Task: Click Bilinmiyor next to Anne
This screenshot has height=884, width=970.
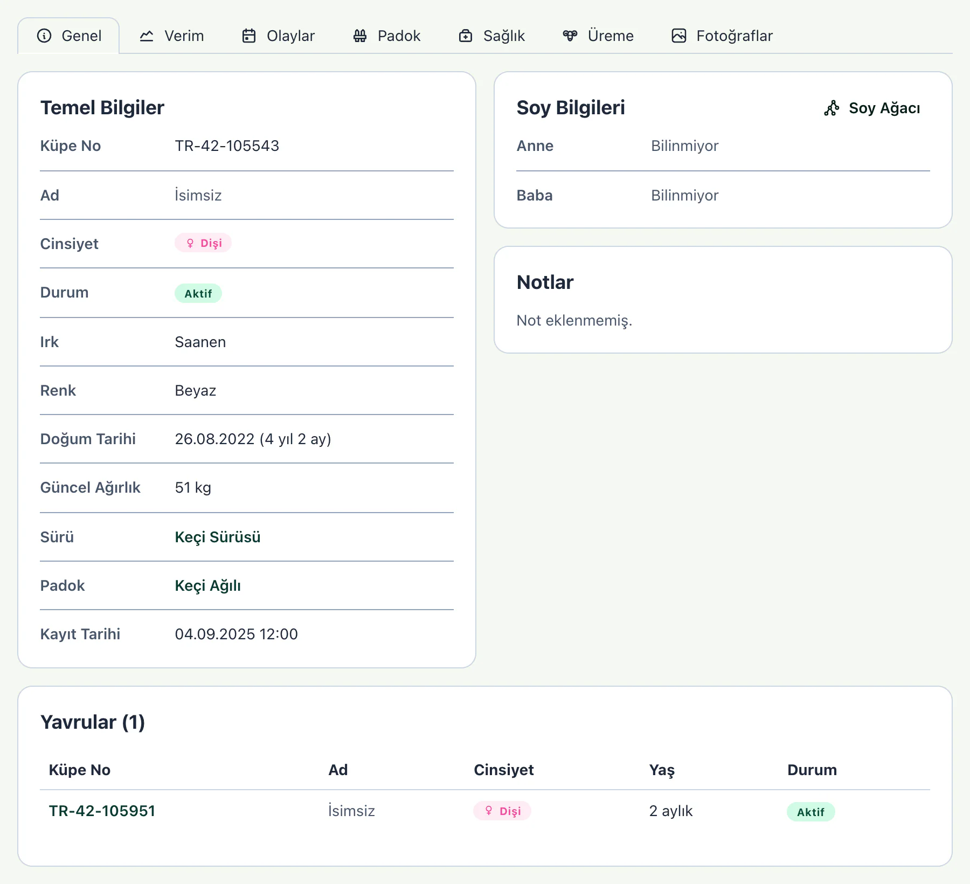Action: pyautogui.click(x=684, y=146)
